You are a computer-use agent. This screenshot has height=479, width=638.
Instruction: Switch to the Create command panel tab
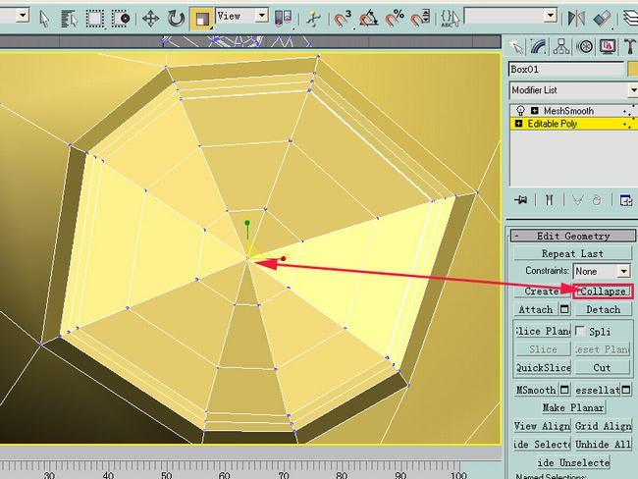click(x=516, y=47)
